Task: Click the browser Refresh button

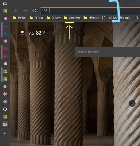Action: click(x=34, y=11)
